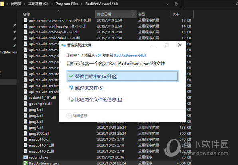Minimize the replace or skip dialog
Viewport: 238px width, 165px height.
[154, 45]
